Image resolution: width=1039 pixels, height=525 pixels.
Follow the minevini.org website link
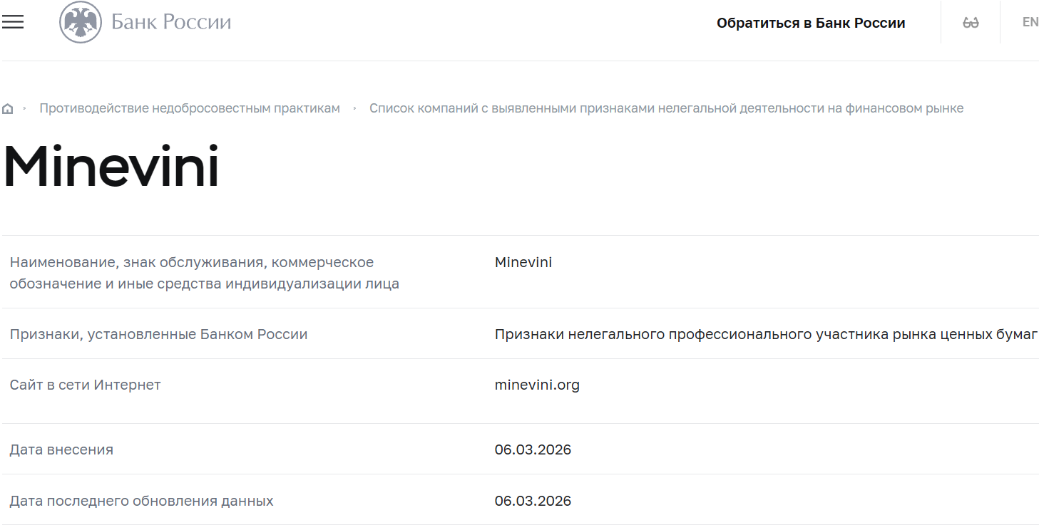[x=537, y=385]
